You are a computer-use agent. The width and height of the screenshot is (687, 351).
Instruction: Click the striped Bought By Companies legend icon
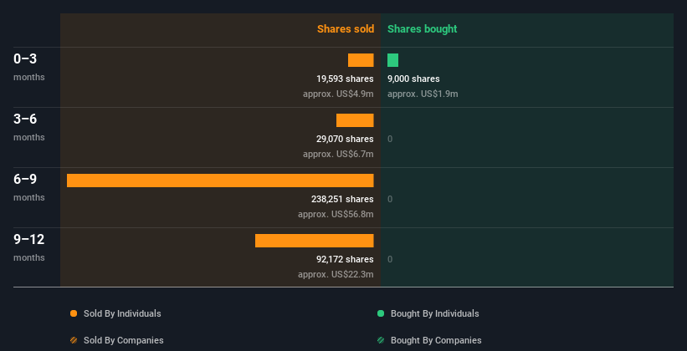click(381, 340)
